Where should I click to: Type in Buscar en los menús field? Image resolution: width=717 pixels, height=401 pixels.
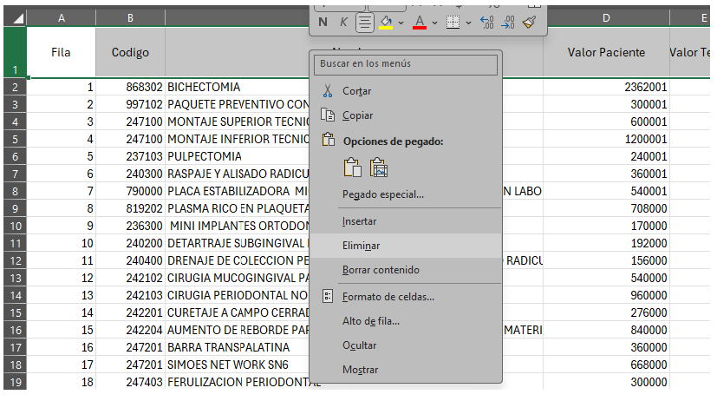coord(407,63)
